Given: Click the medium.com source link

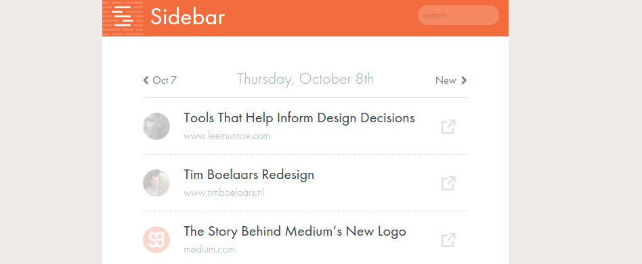Looking at the screenshot, I should point(209,249).
